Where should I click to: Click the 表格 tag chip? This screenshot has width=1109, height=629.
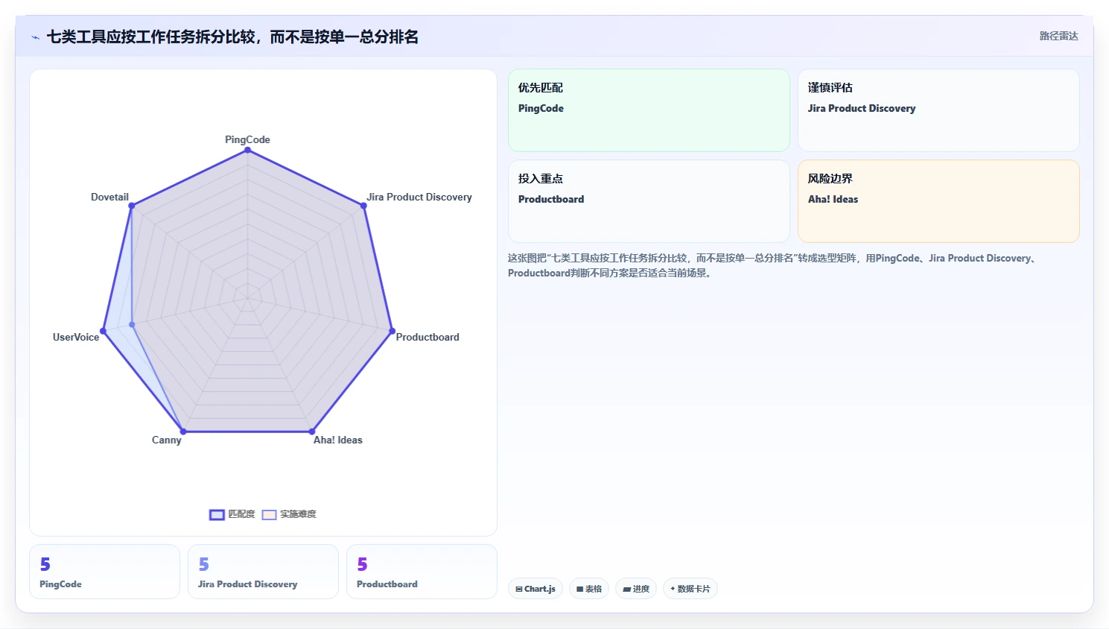(589, 589)
